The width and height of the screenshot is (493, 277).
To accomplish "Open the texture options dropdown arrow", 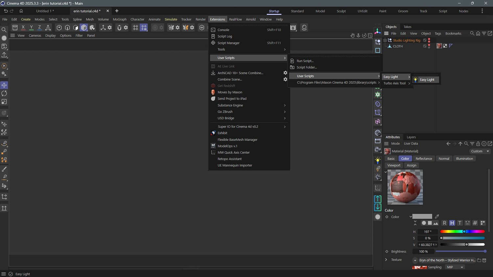I will pyautogui.click(x=415, y=260).
